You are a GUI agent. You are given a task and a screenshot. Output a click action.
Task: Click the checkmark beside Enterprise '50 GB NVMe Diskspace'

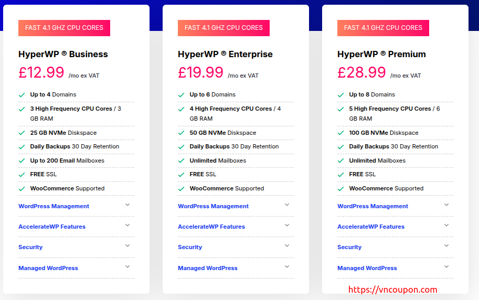click(x=181, y=133)
